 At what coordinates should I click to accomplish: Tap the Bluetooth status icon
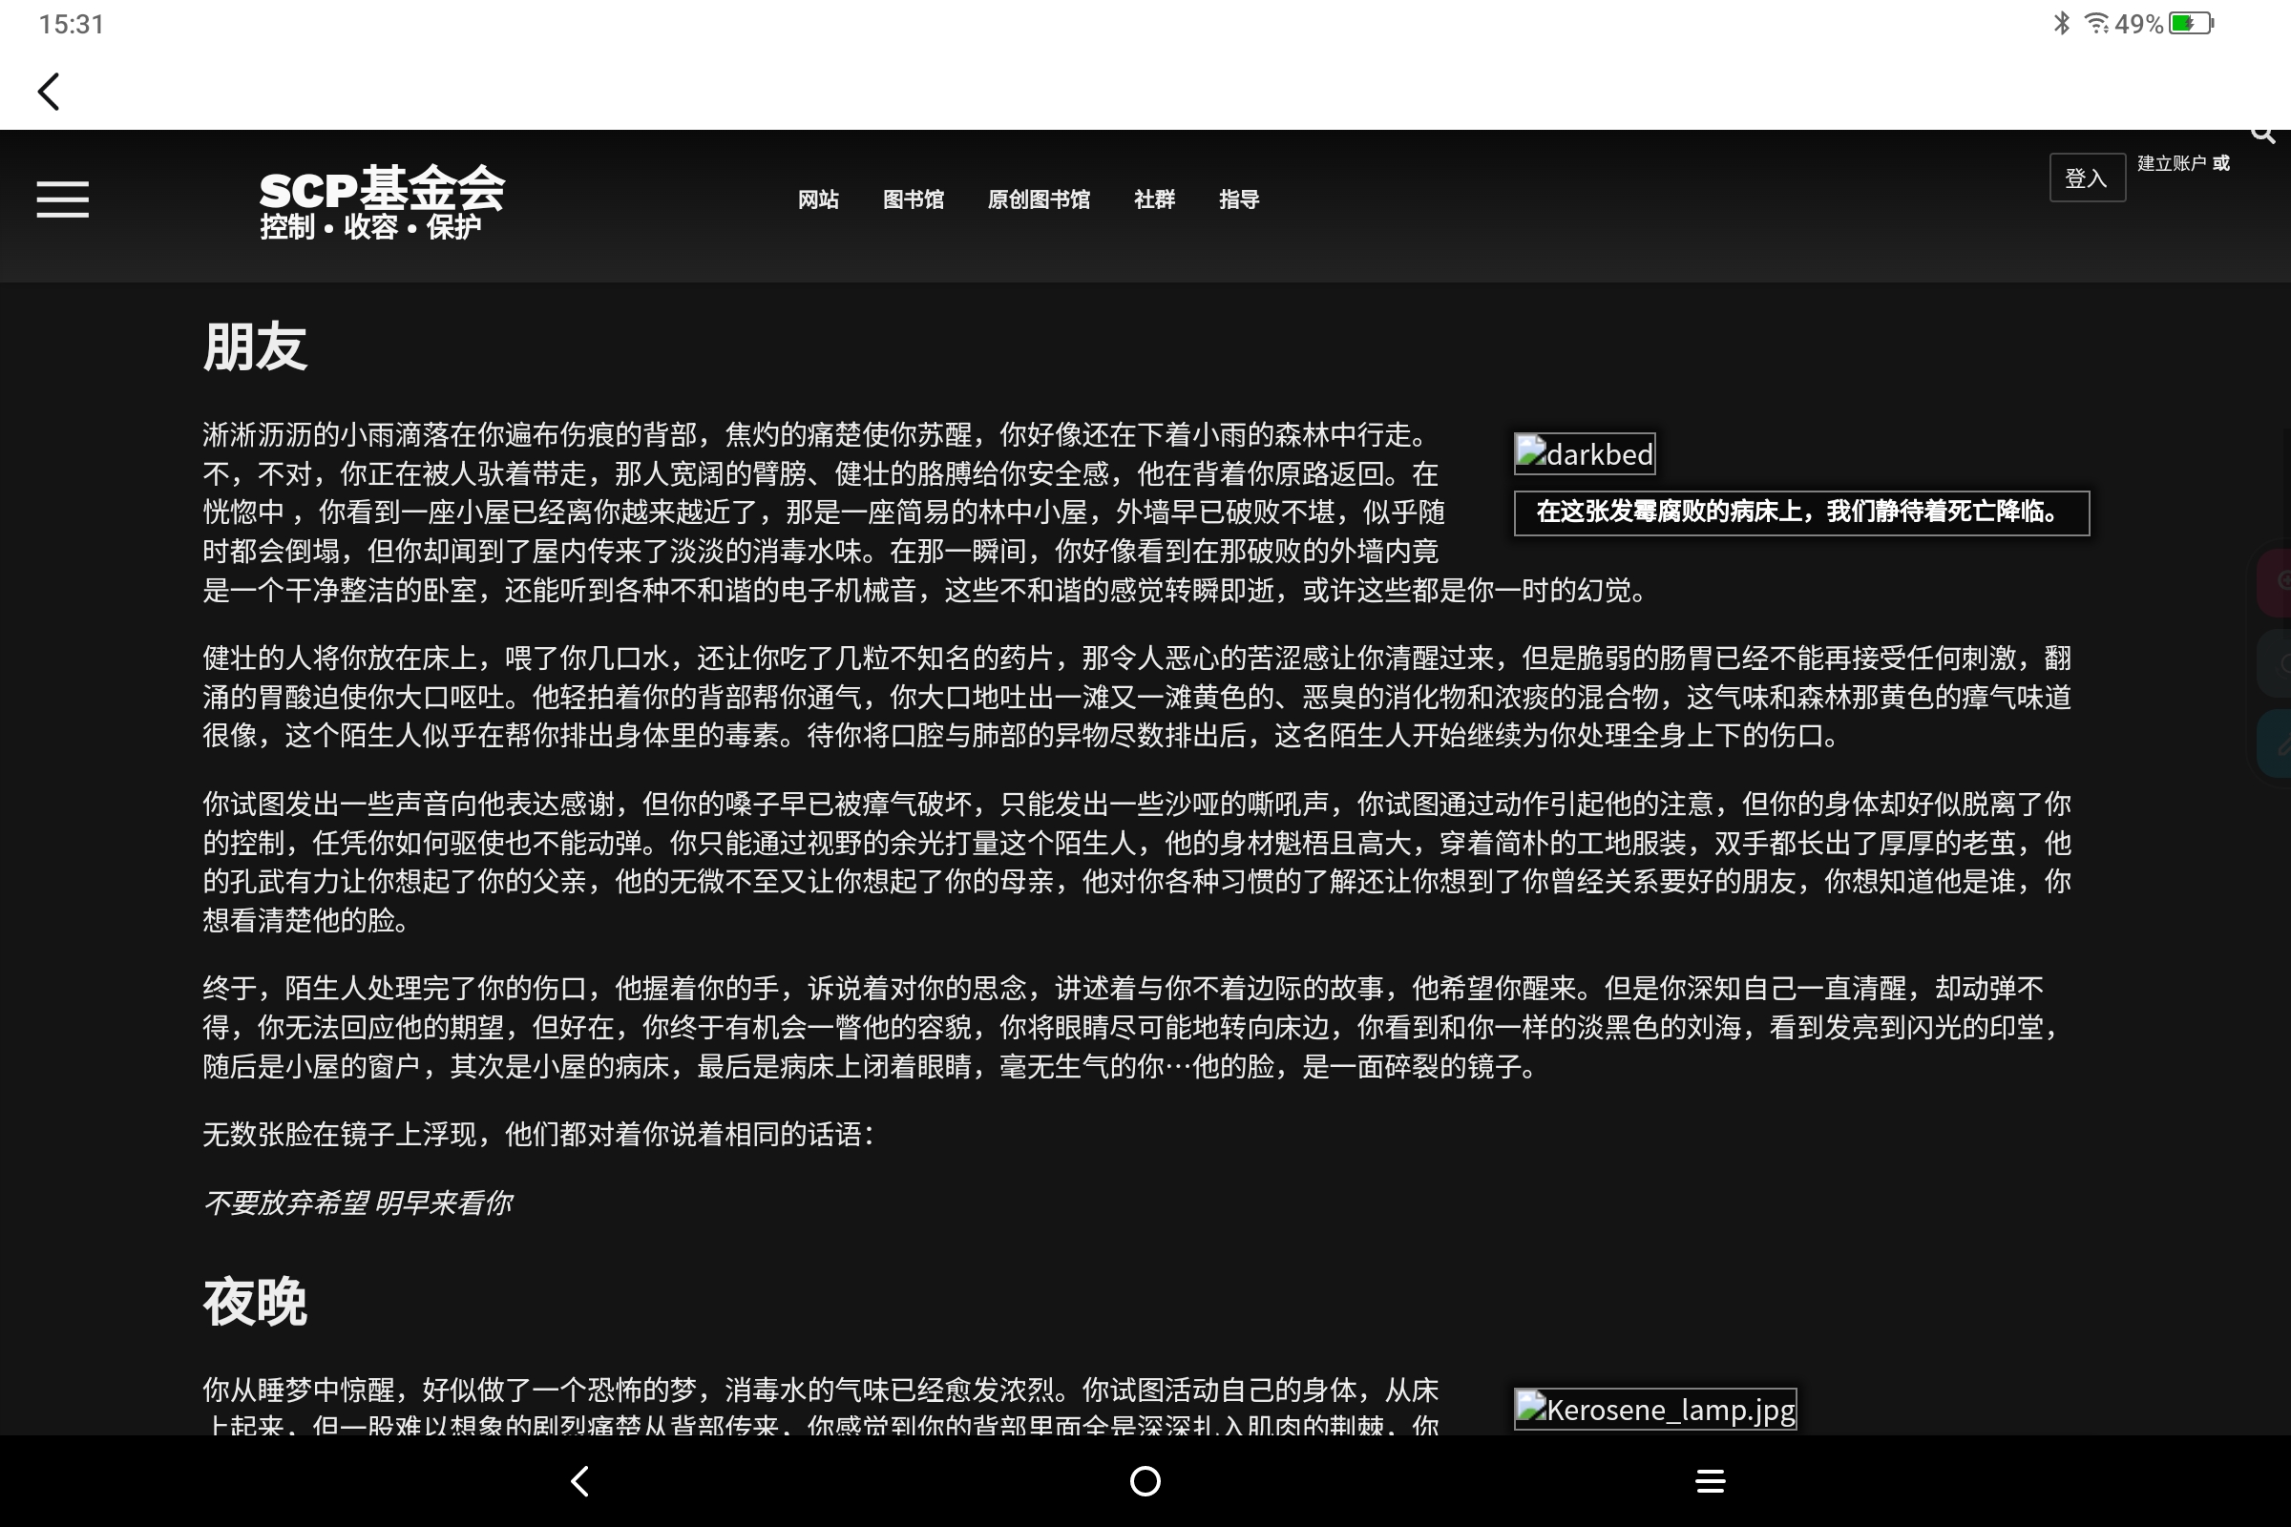click(2062, 23)
